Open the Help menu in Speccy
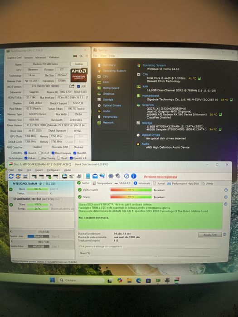 (x=112, y=56)
